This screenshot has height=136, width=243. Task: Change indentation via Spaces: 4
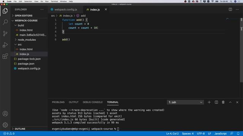tap(188, 133)
